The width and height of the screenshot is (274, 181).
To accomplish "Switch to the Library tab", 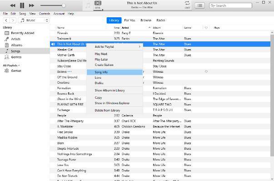I will pos(114,20).
